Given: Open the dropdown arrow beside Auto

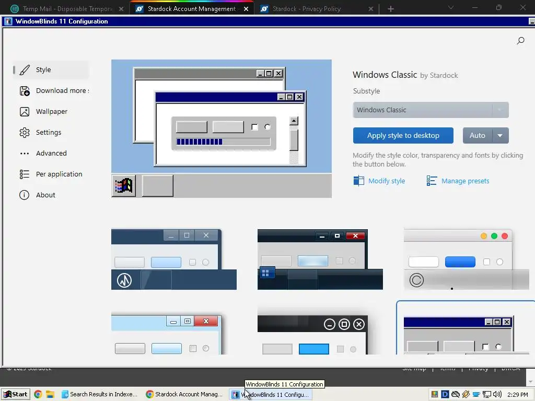Looking at the screenshot, I should click(500, 135).
